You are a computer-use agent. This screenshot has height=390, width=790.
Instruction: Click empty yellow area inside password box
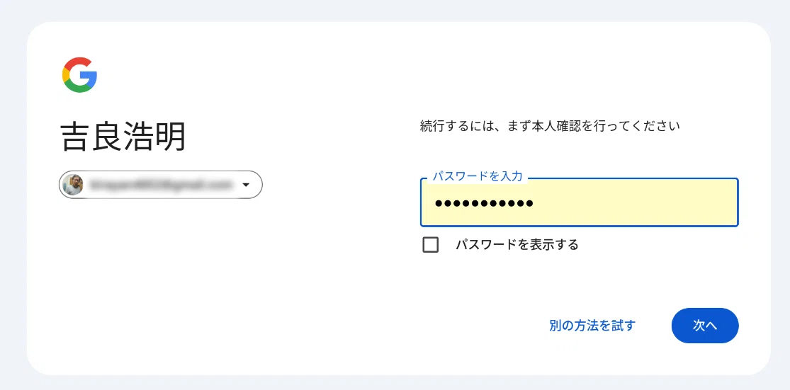635,203
